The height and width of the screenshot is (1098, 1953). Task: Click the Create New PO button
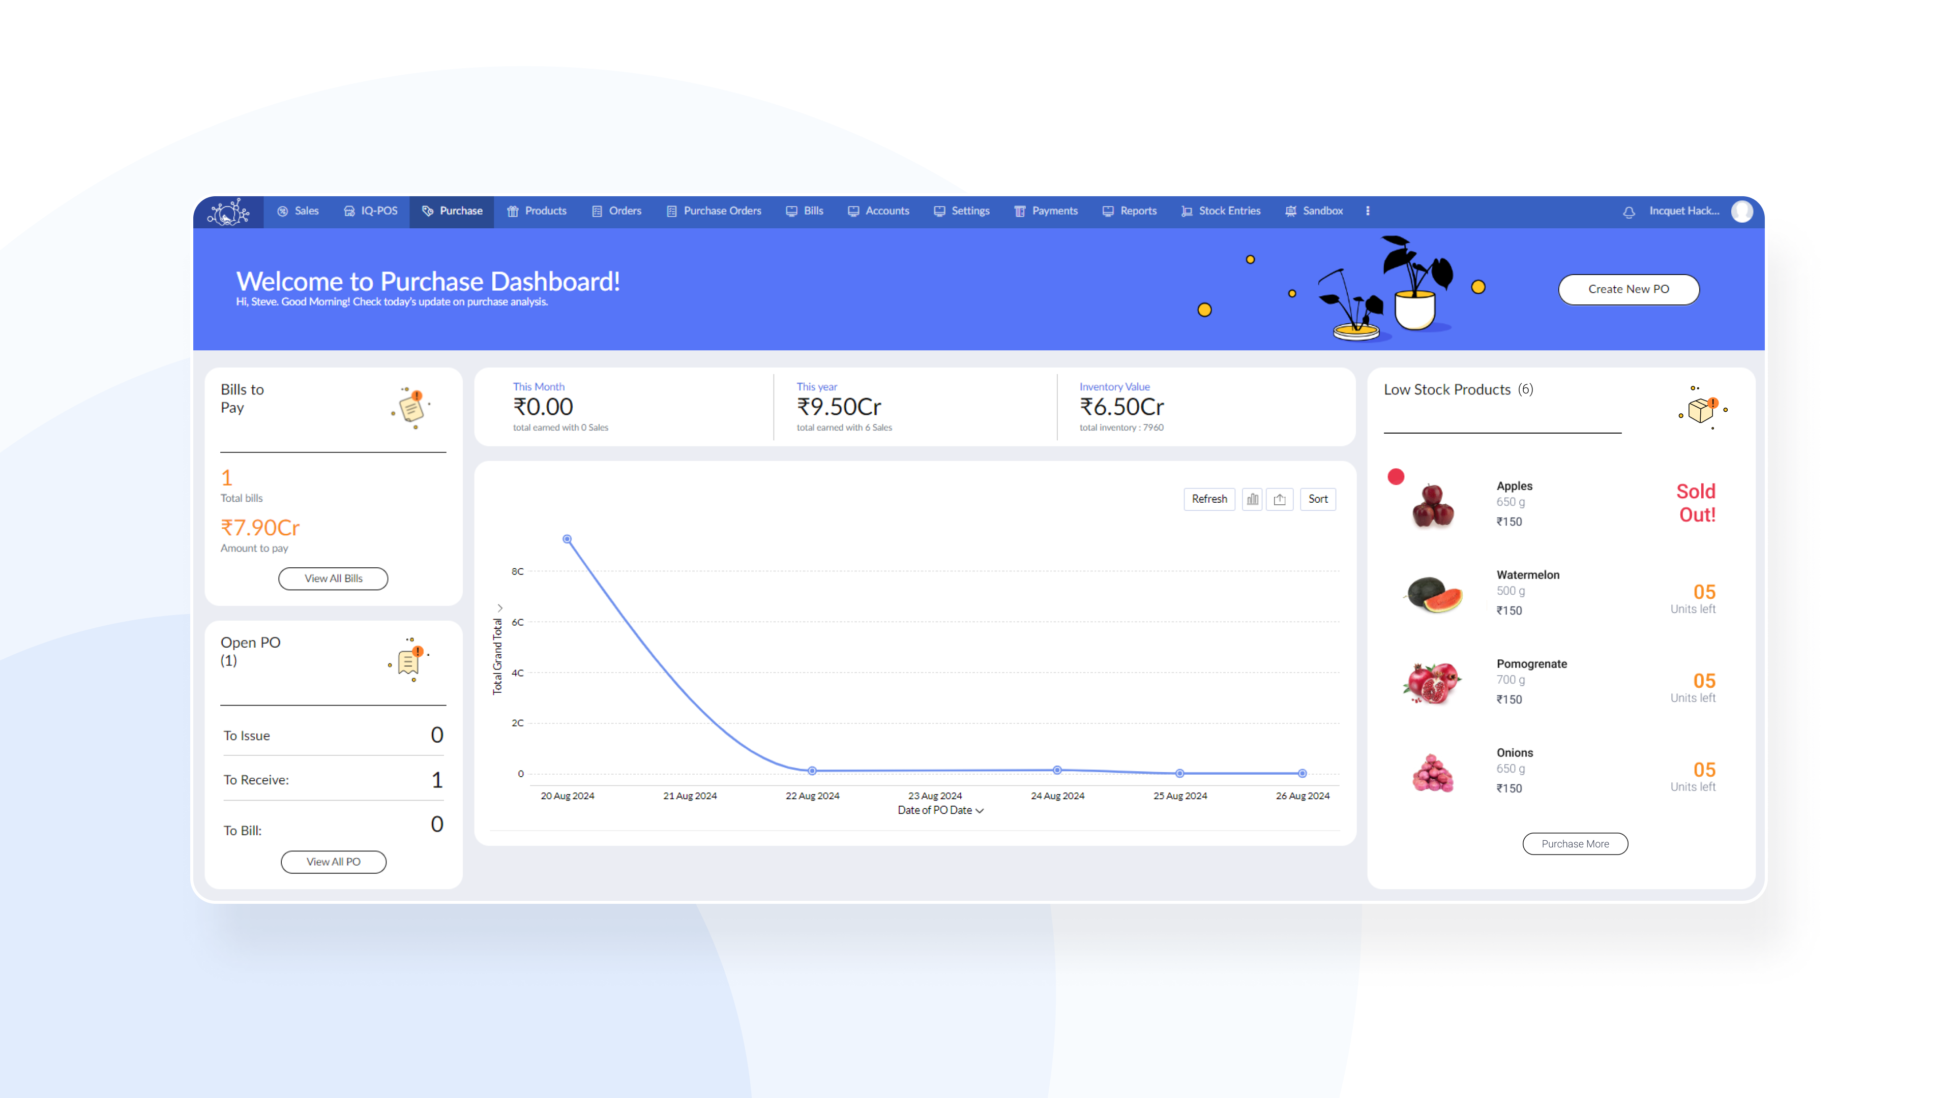(1629, 289)
